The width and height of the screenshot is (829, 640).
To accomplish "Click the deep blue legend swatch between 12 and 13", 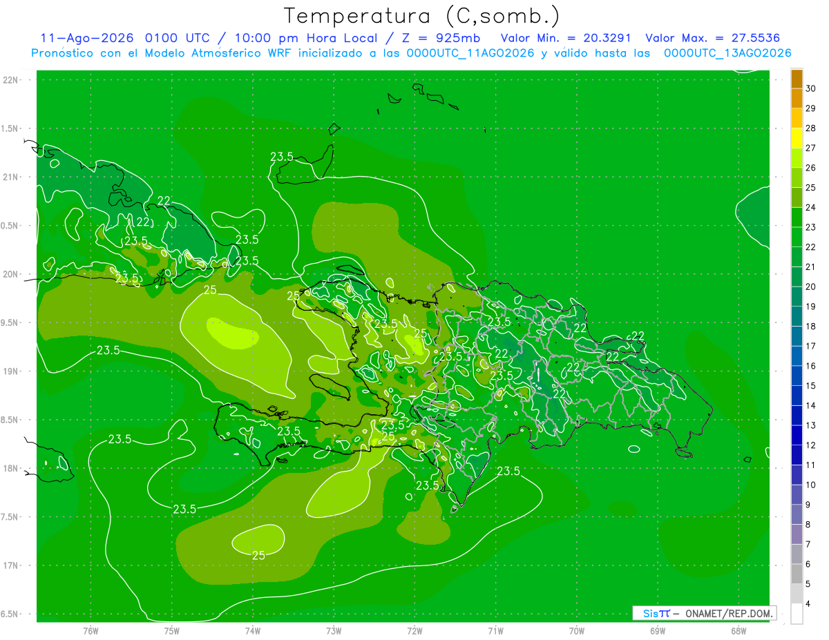I will pyautogui.click(x=797, y=435).
